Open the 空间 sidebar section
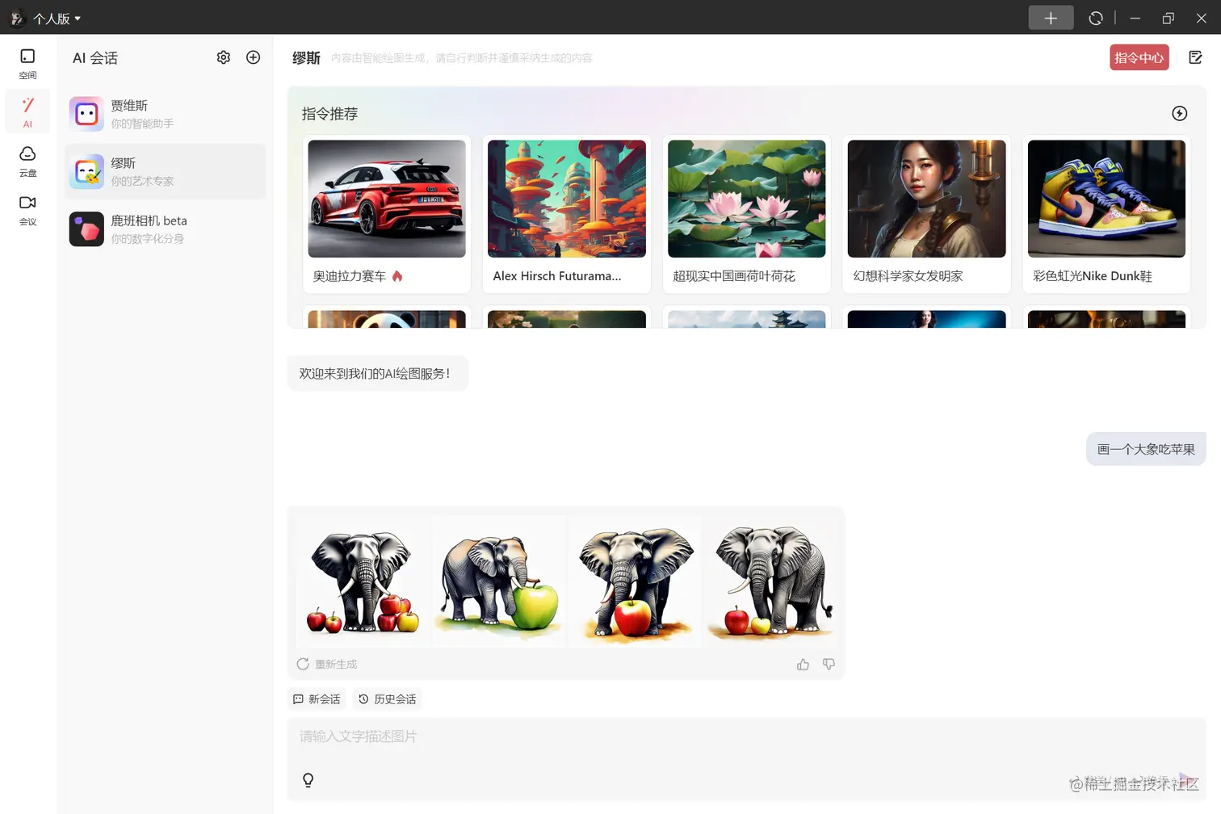Viewport: 1221px width, 814px height. [x=27, y=63]
